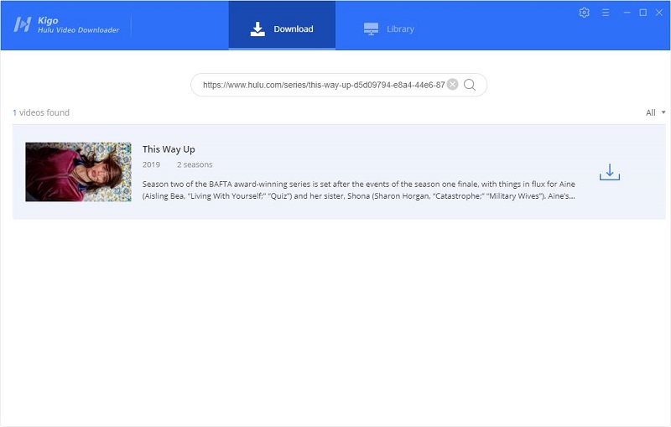Open the This Way Up thumbnail
The height and width of the screenshot is (427, 671).
click(x=78, y=172)
